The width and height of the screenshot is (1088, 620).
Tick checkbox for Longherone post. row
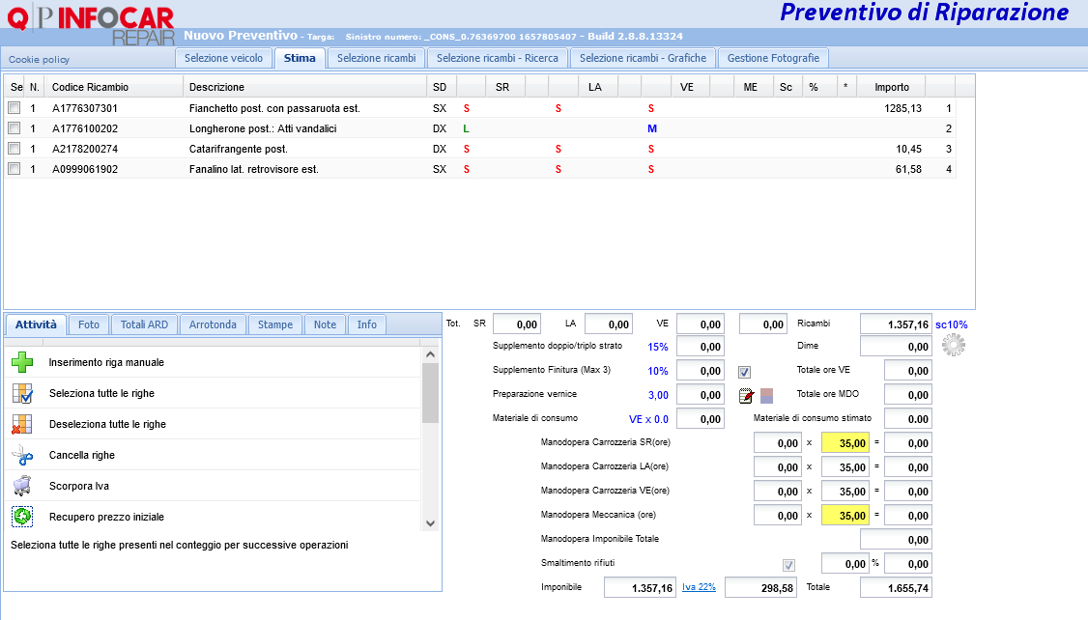(x=14, y=128)
